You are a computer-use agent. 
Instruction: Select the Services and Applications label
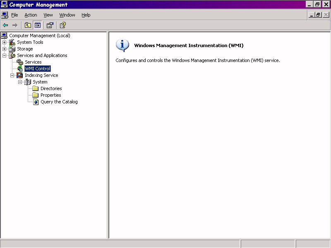pyautogui.click(x=42, y=55)
